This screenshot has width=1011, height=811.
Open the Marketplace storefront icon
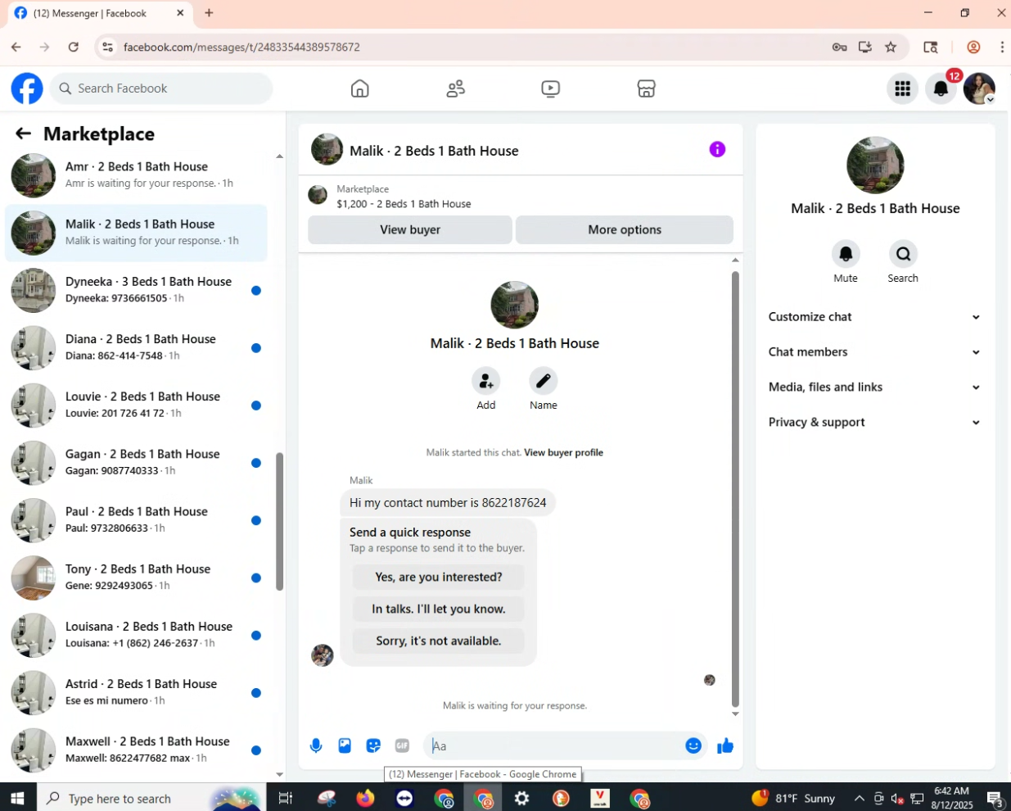[x=647, y=88]
